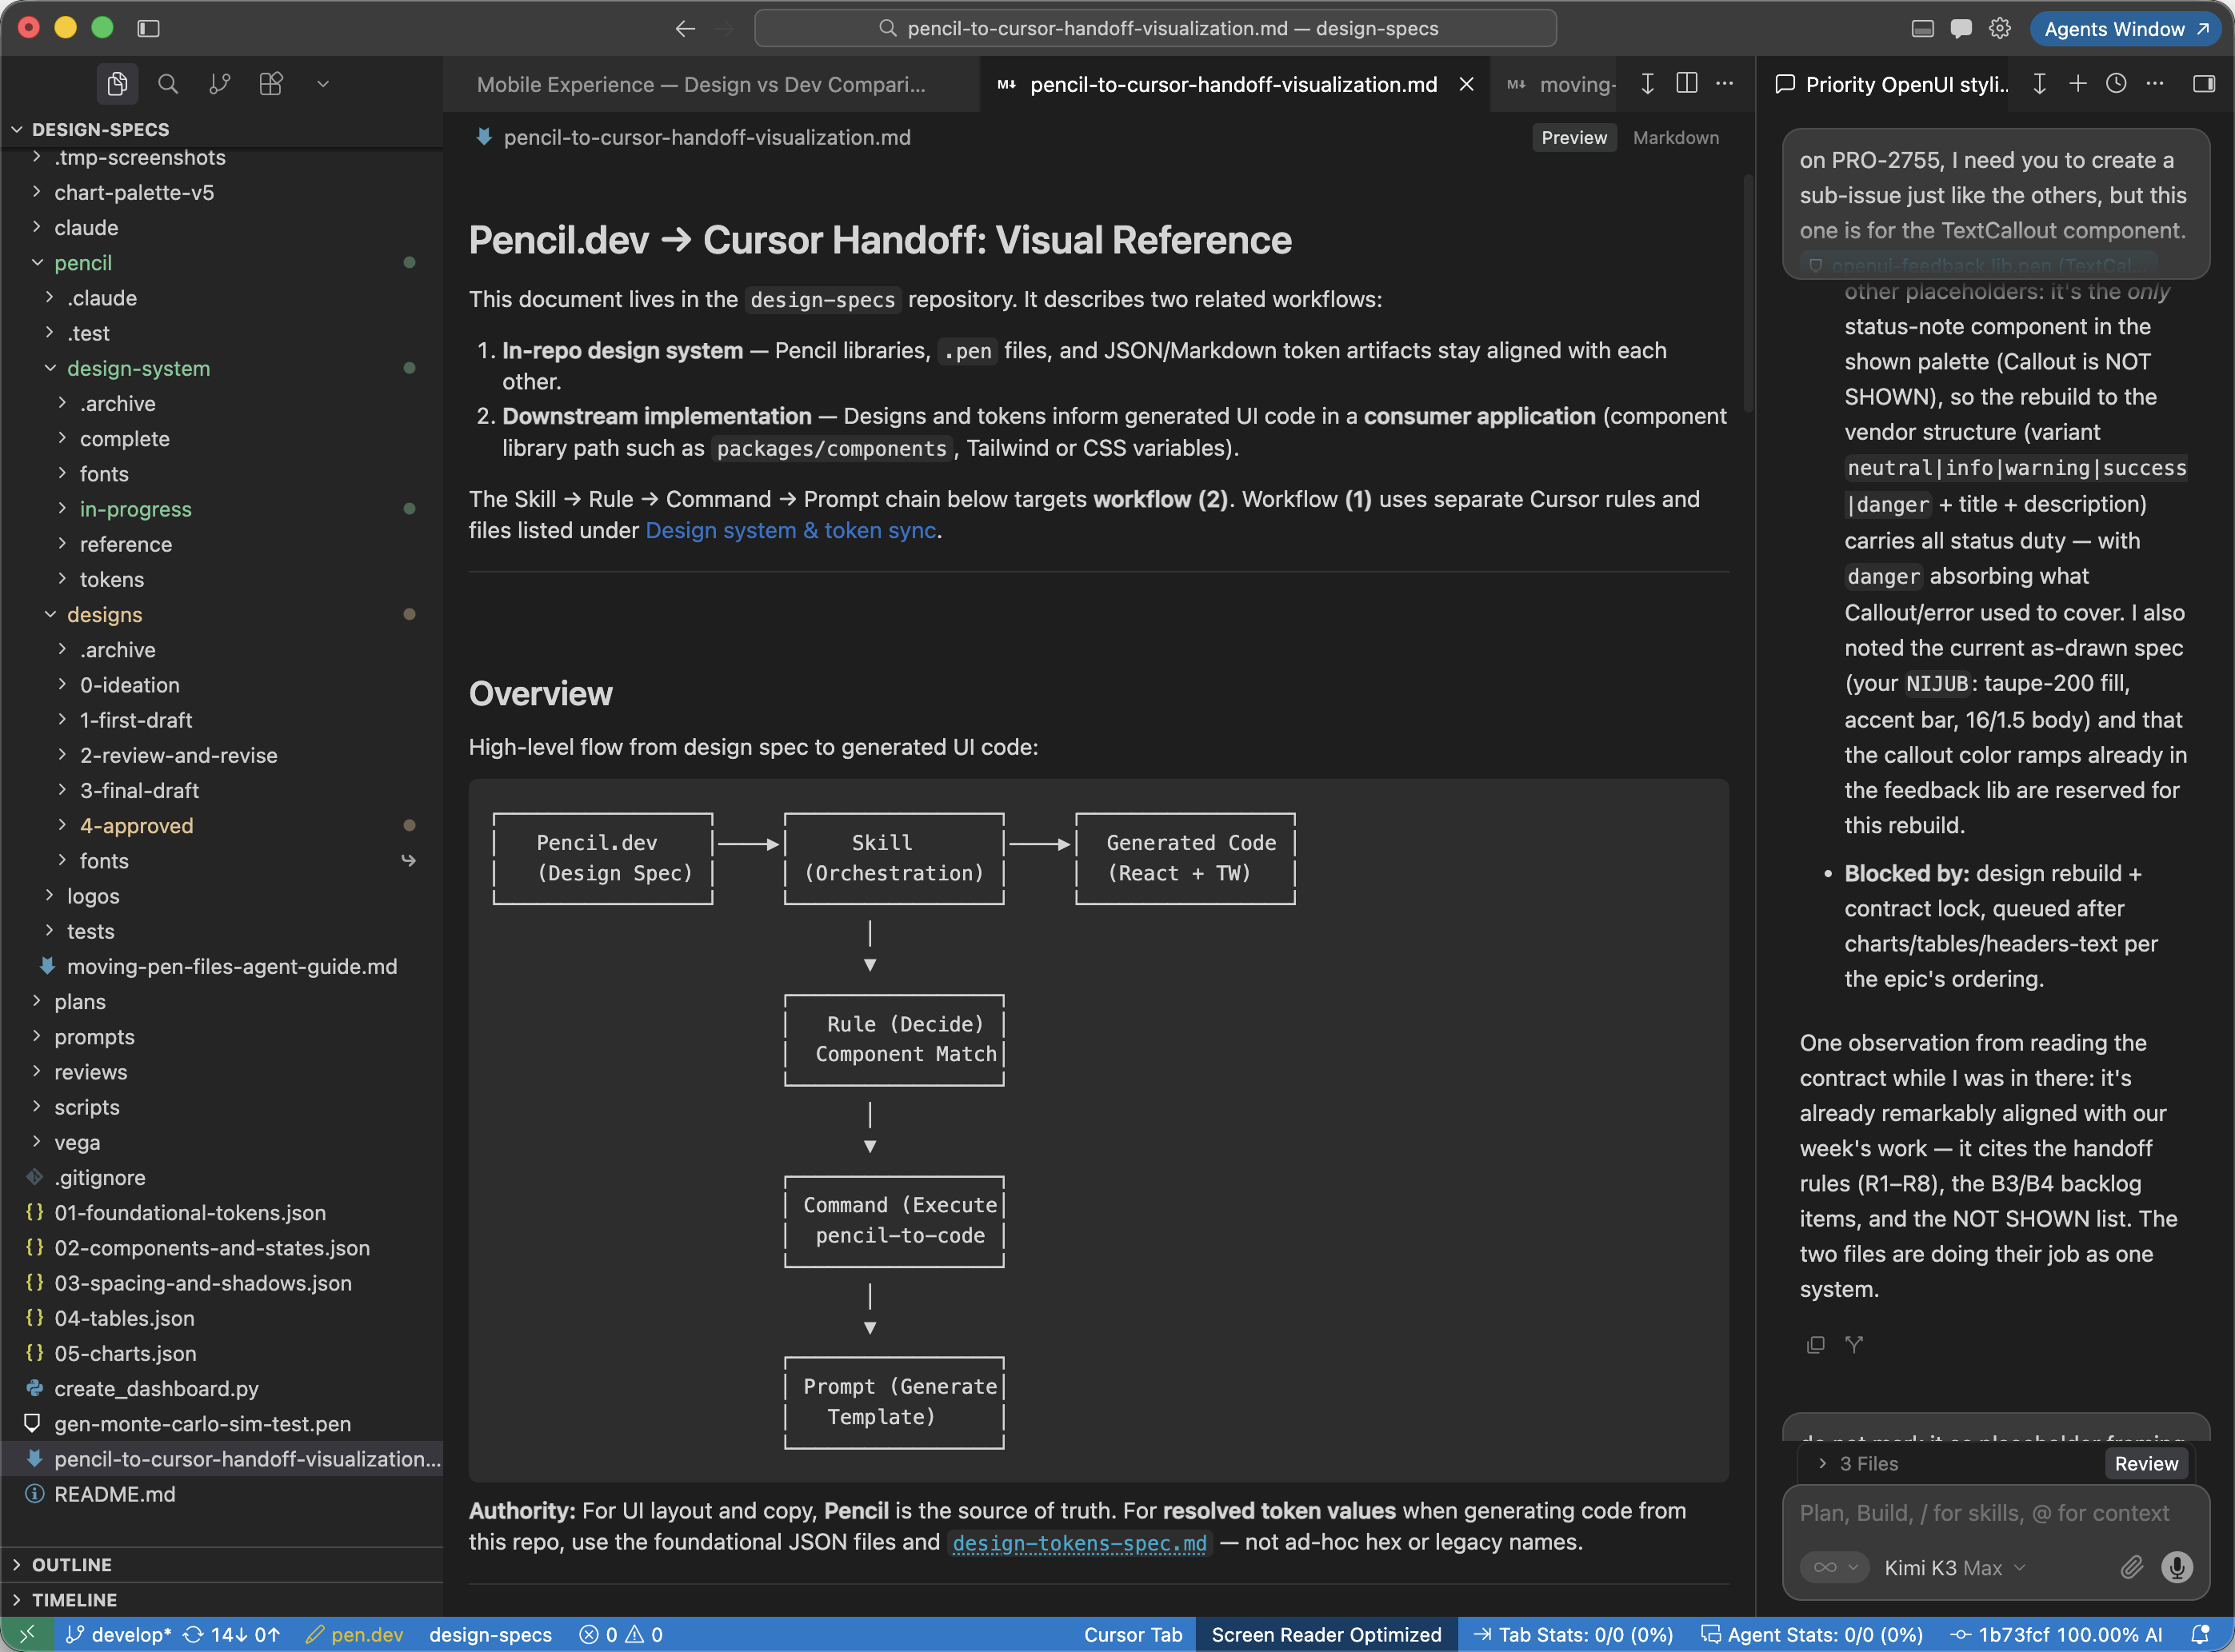Close the pencil-to-cursor-handoff-visualization.md tab
The width and height of the screenshot is (2235, 1652).
click(x=1465, y=84)
